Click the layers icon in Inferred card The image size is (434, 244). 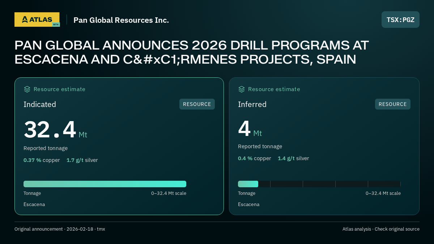pyautogui.click(x=242, y=89)
